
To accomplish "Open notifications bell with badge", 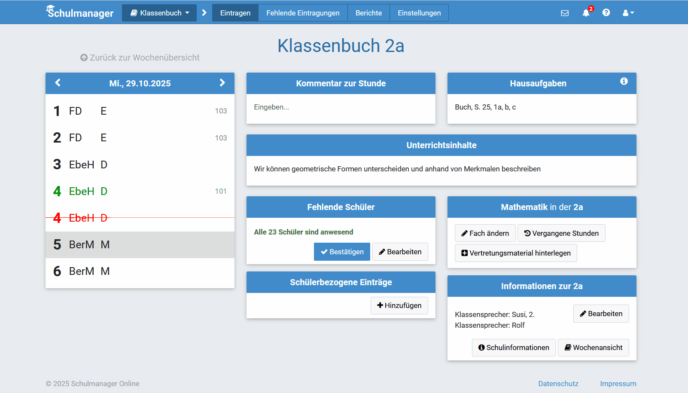I will [586, 13].
